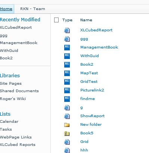Open Shared Documents in the sidebar

click(x=19, y=91)
